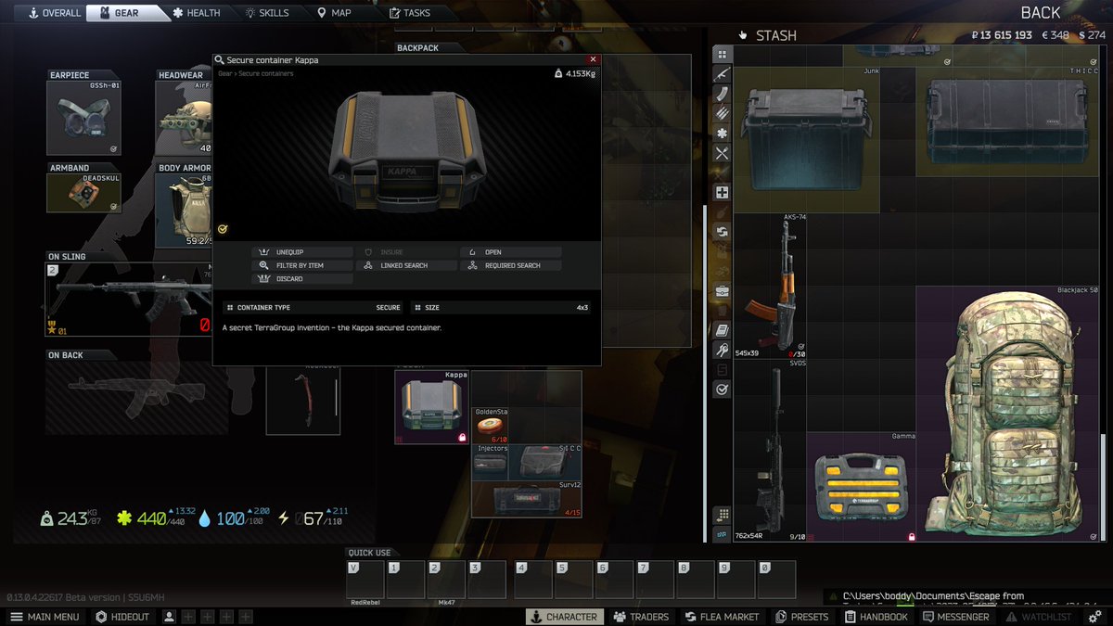1113x626 pixels.
Task: Click Discard in Kappa window
Action: click(x=302, y=278)
